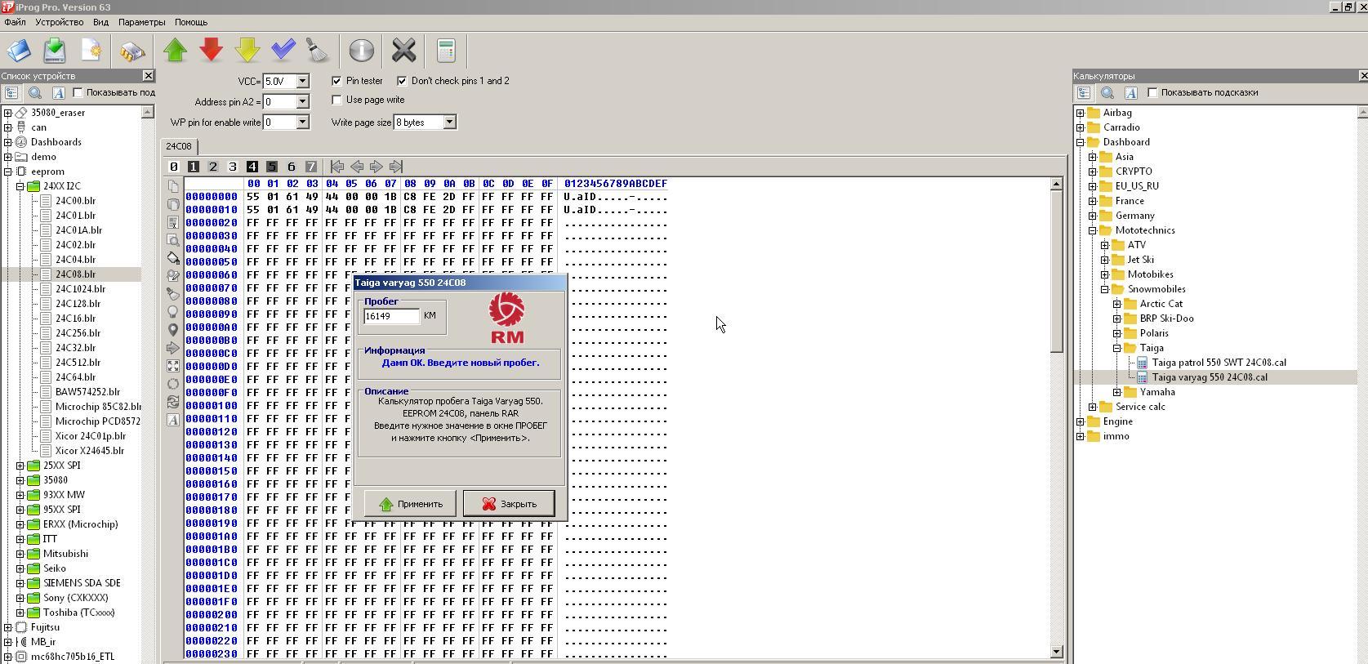Click the Применить button
Image resolution: width=1368 pixels, height=664 pixels.
point(410,504)
